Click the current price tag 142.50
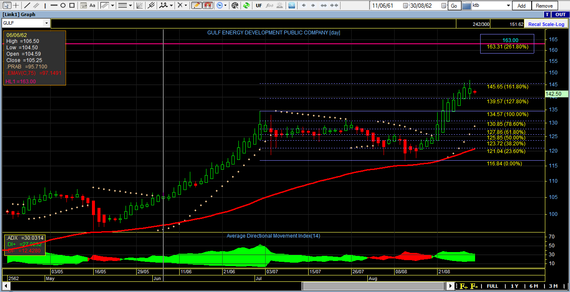 tap(556, 94)
